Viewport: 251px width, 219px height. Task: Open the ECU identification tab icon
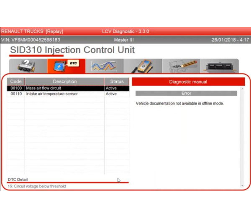point(28,66)
